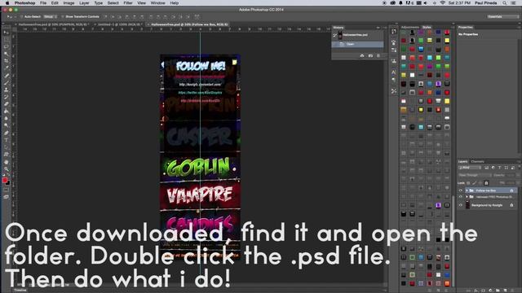Open the Auto-Select Group dropdown
The image size is (522, 293).
tap(51, 16)
